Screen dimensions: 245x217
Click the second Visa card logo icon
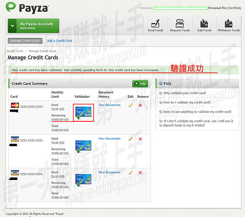tap(15, 173)
